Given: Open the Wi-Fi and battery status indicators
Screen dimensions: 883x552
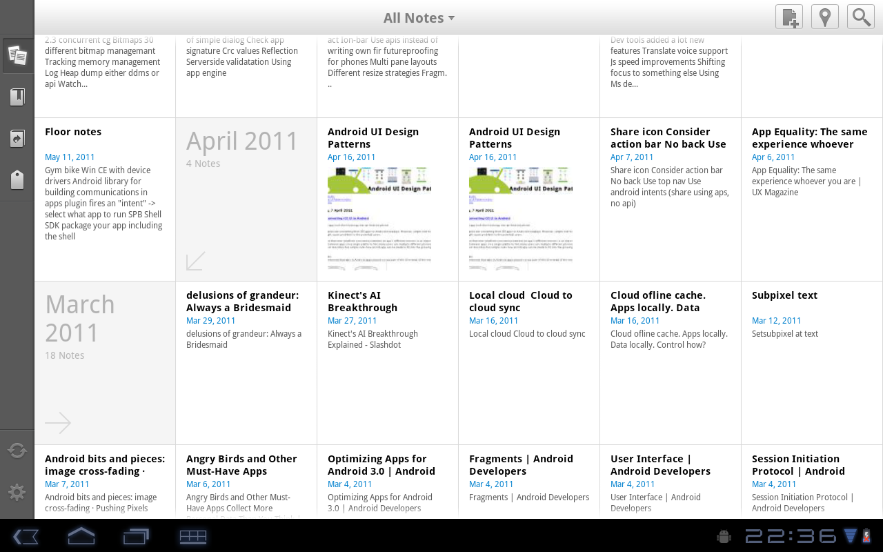Looking at the screenshot, I should (x=859, y=536).
